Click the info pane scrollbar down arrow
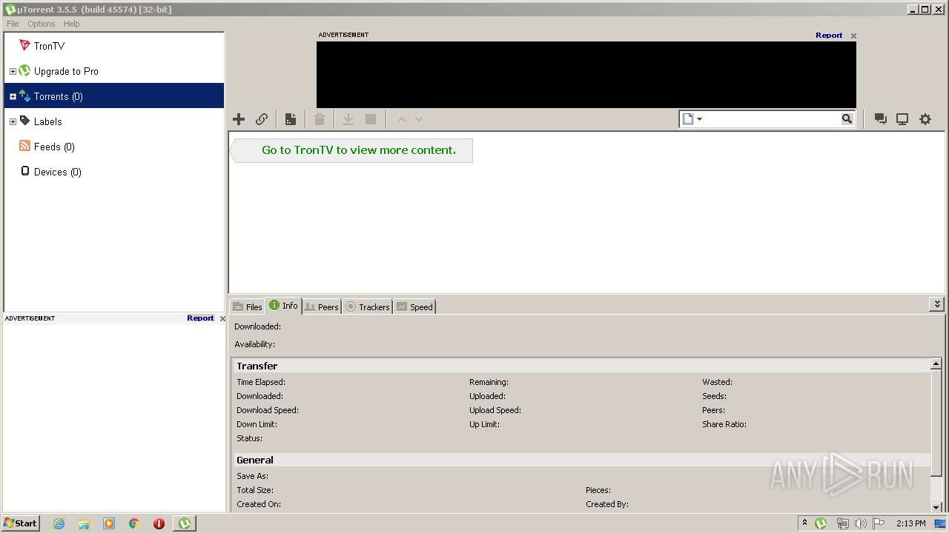The width and height of the screenshot is (949, 533). 936,507
